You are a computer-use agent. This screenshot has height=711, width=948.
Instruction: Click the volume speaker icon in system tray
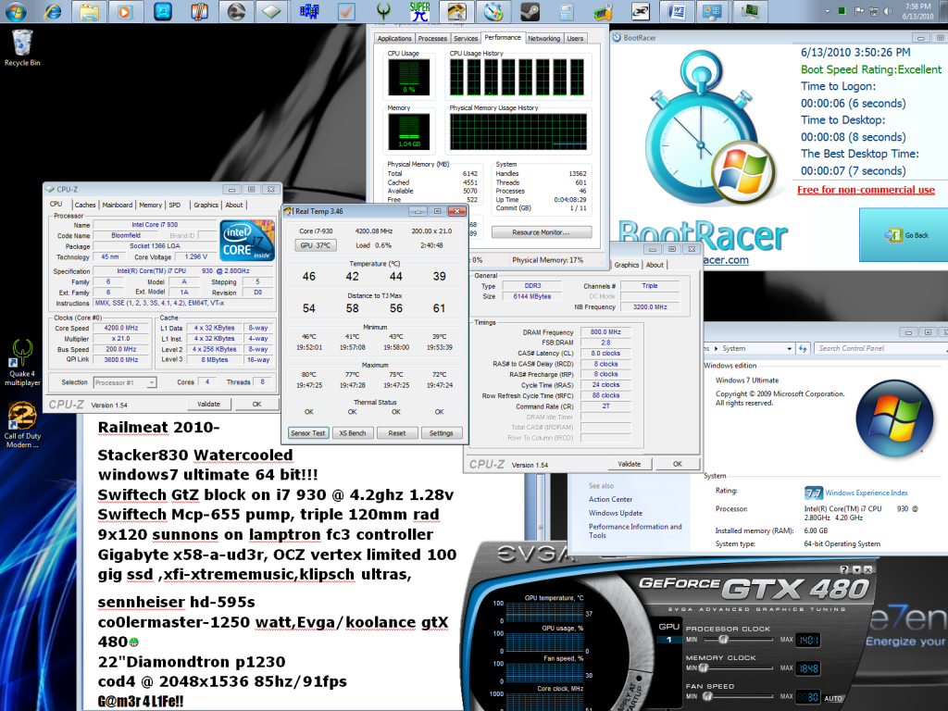point(888,11)
